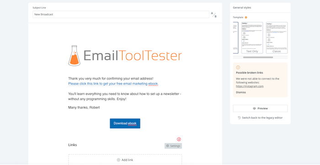Viewport: 320px width, 165px height.
Task: Click the Preview button
Action: 260,108
